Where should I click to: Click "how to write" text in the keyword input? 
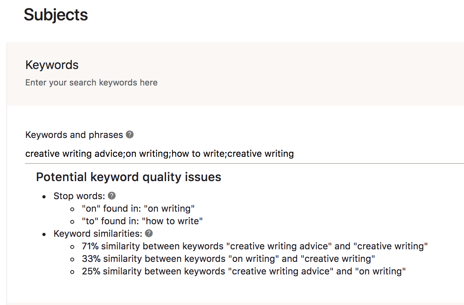[x=198, y=154]
